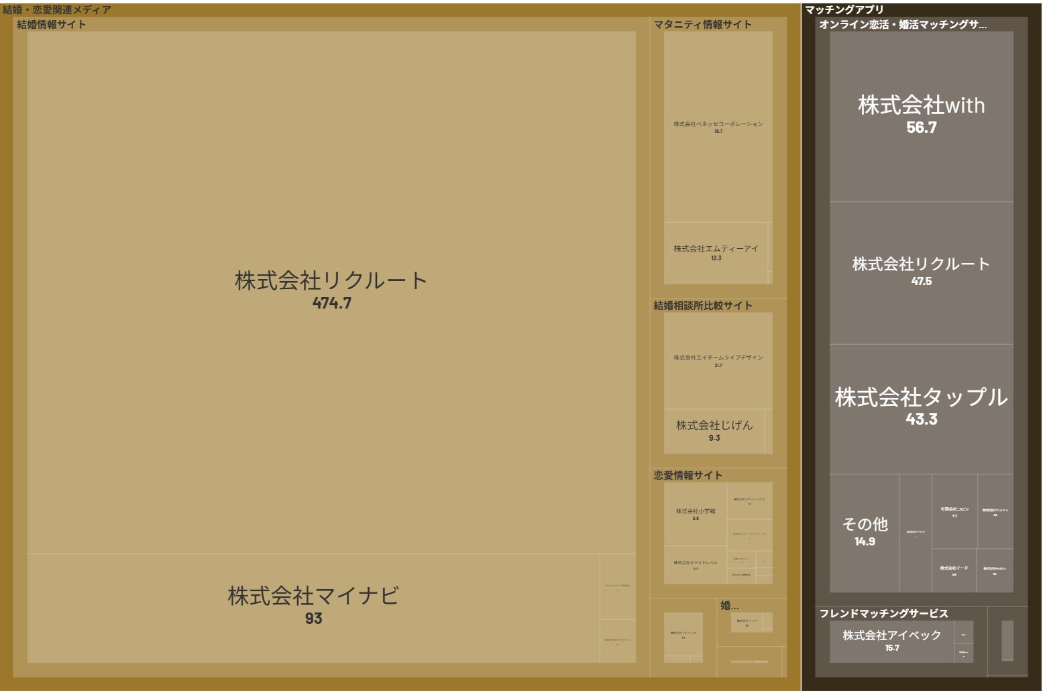
Task: Click 株式会社イード cell in the マッチングアプリ group
Action: point(954,570)
